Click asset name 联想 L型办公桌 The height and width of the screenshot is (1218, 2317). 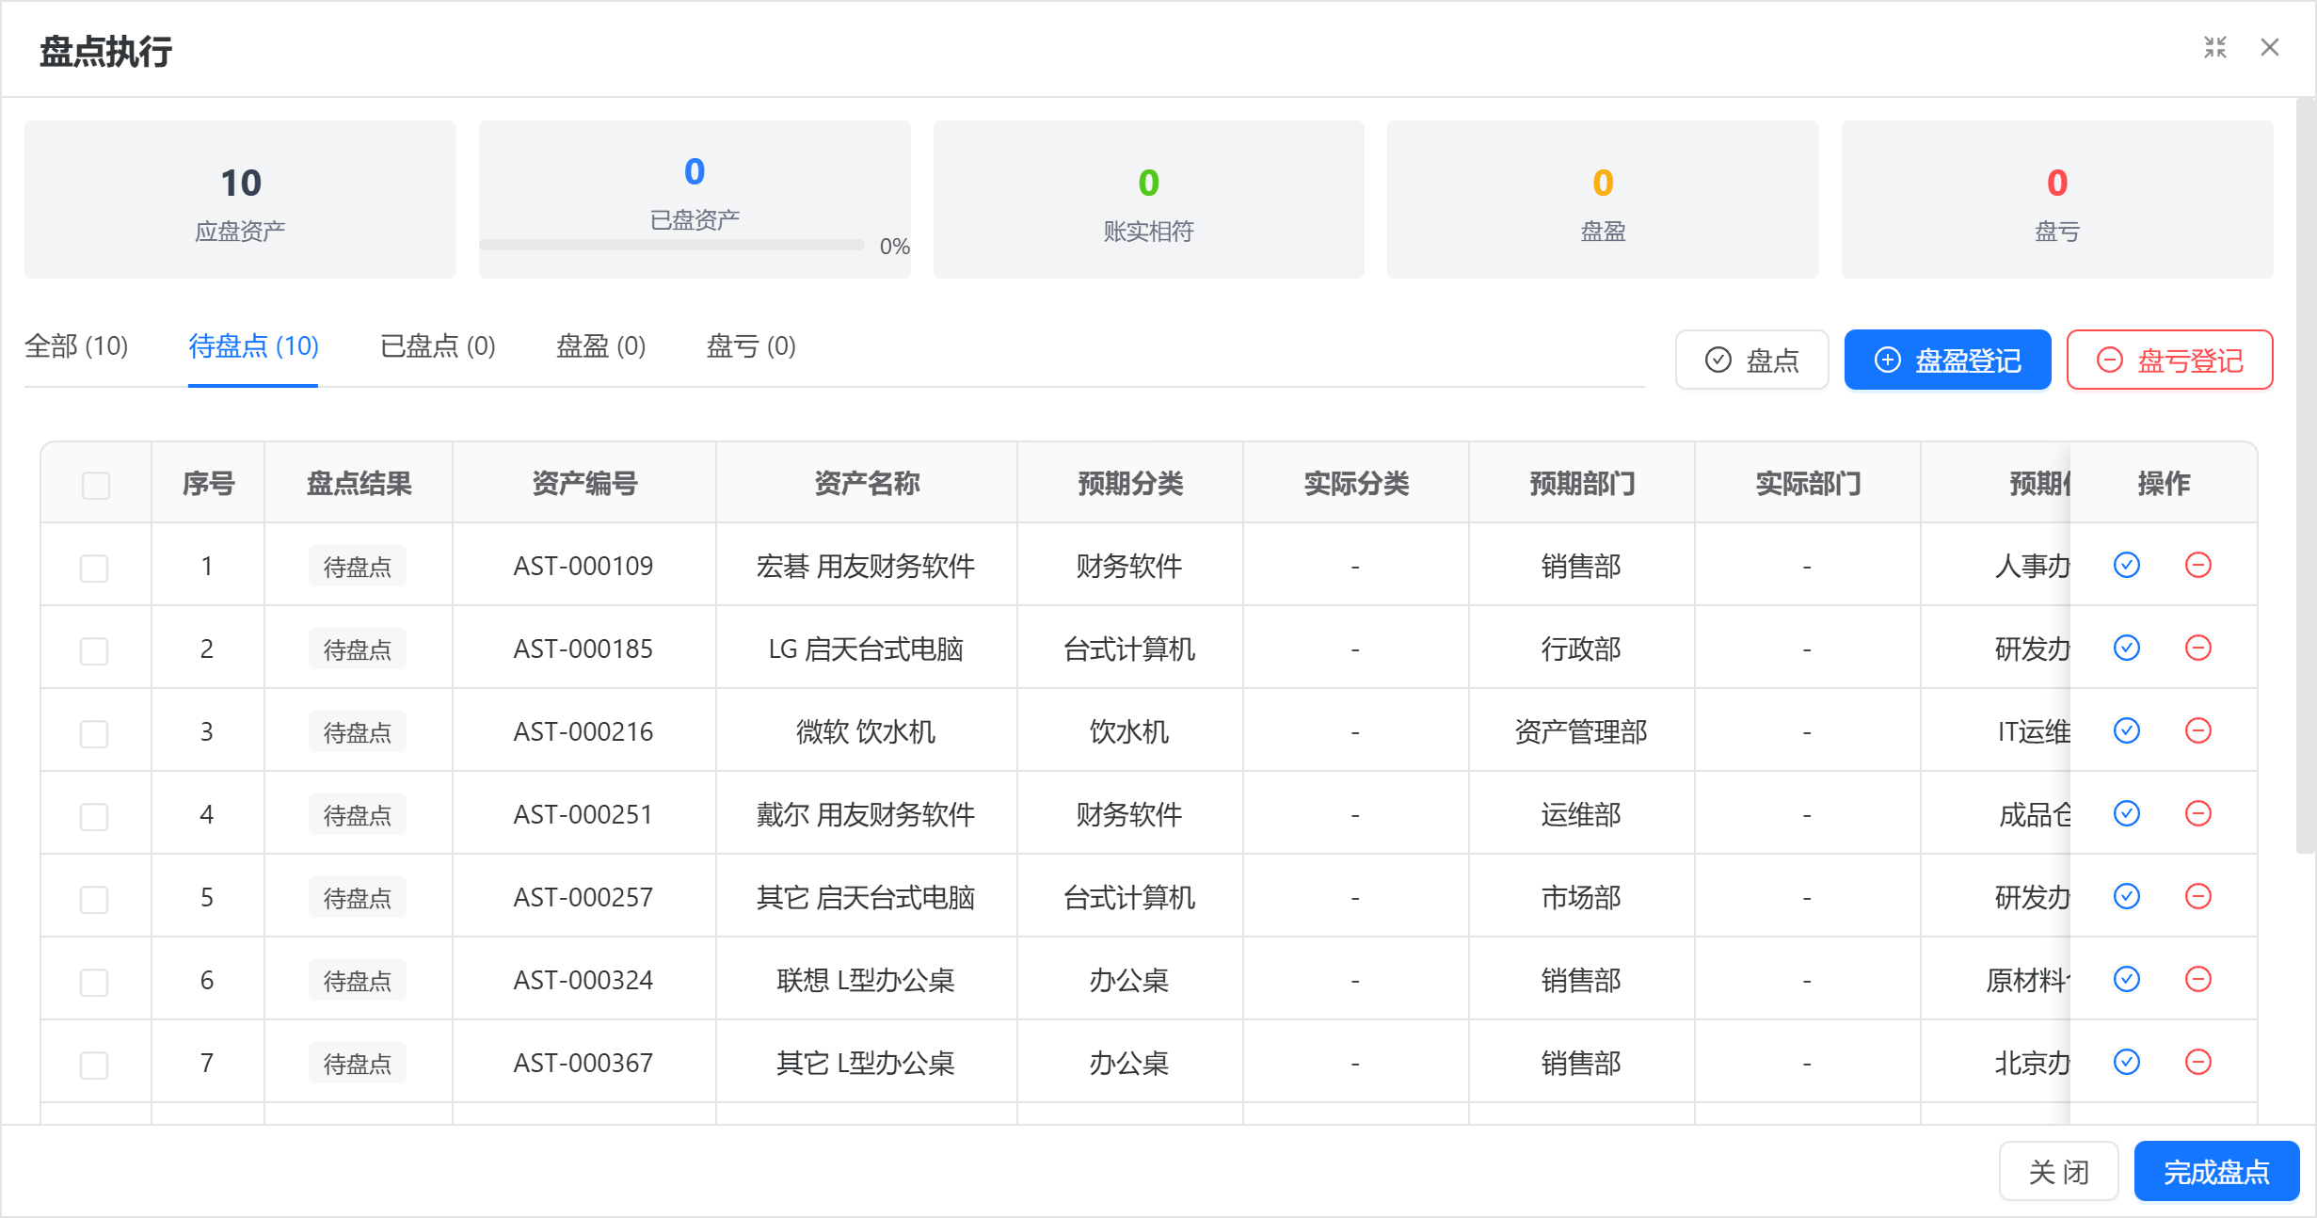[866, 980]
